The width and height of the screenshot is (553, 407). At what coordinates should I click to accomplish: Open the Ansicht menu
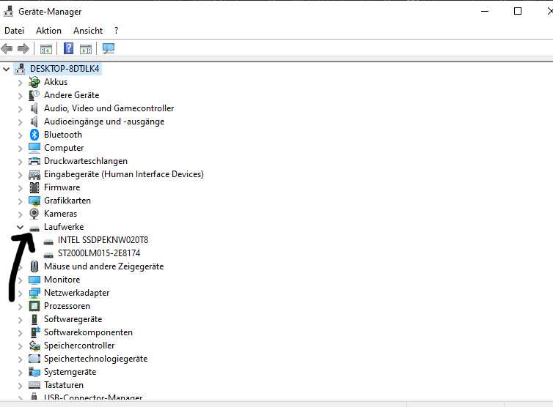pyautogui.click(x=88, y=31)
